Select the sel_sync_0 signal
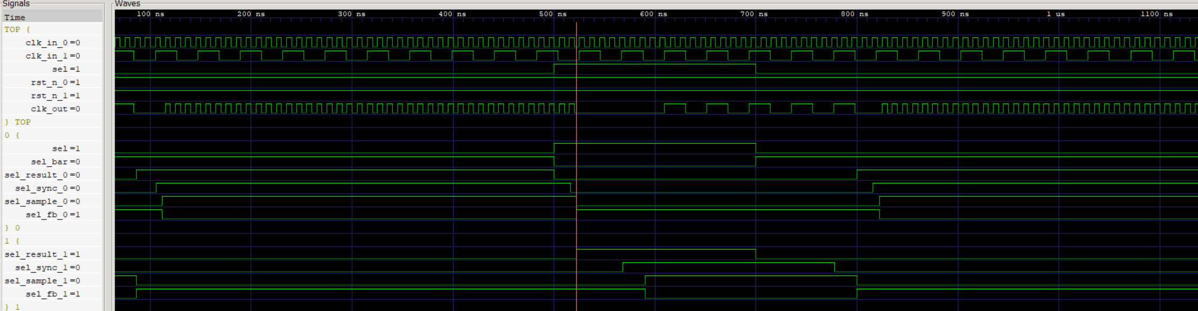This screenshot has height=311, width=1198. point(48,188)
